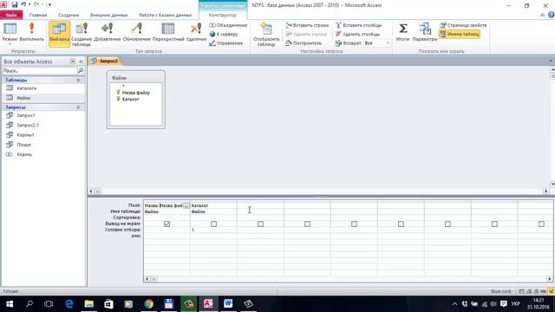Show Страница свойств property sheet
This screenshot has width=555, height=312.
[x=463, y=25]
